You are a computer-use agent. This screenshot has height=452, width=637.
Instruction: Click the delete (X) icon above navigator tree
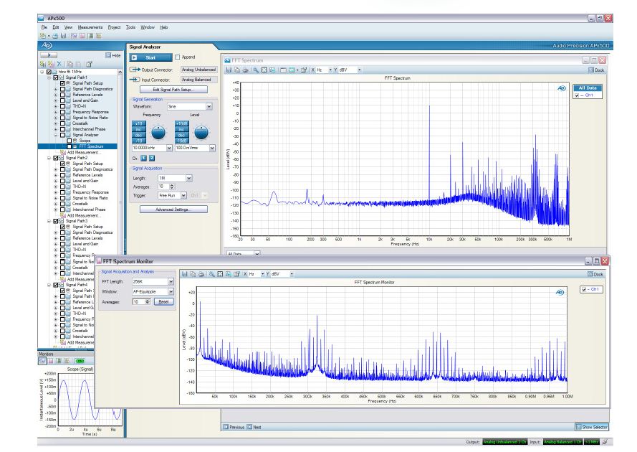click(59, 64)
